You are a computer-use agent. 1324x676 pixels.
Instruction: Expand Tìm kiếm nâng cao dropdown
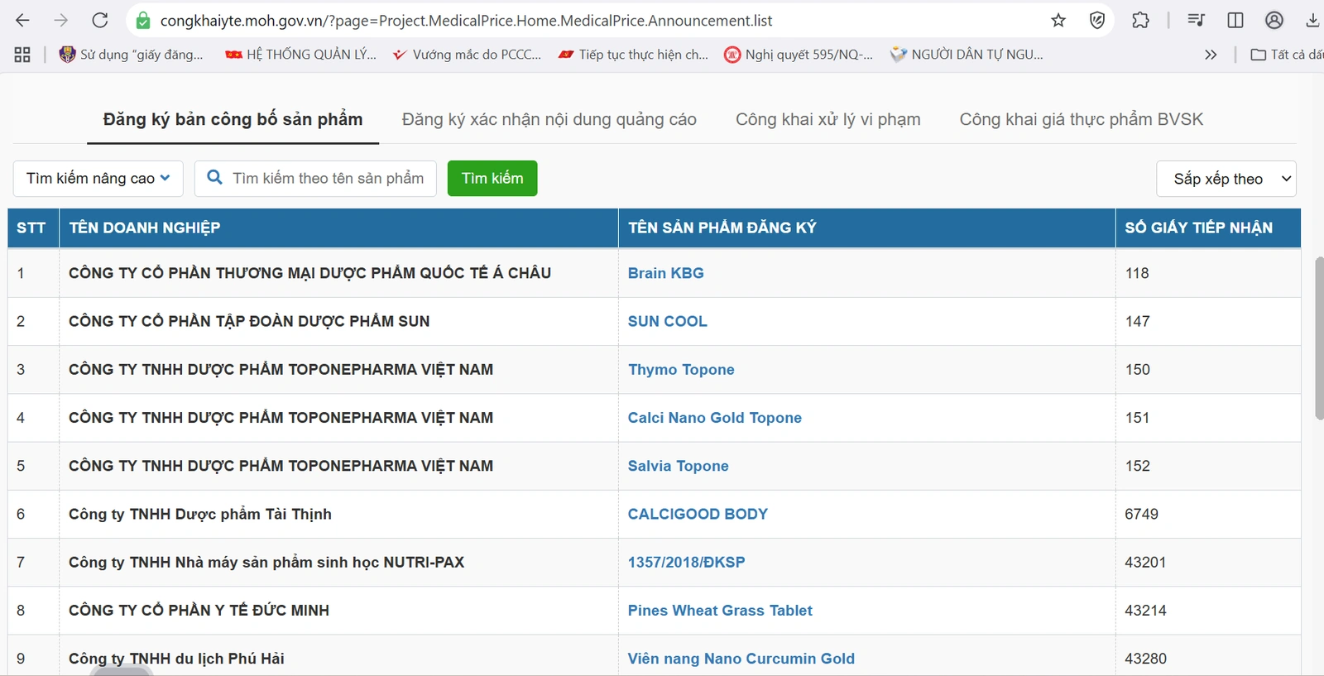coord(98,179)
